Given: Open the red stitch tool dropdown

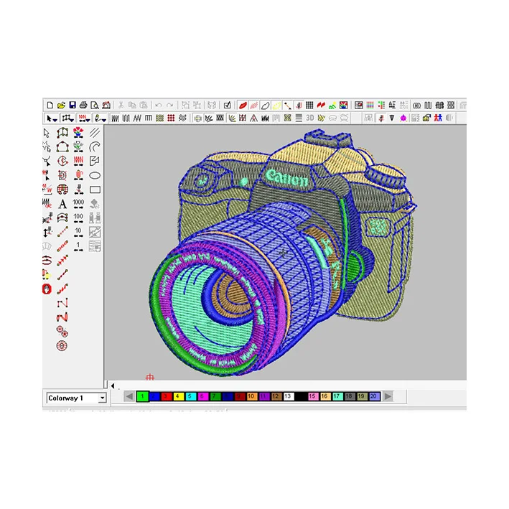Looking at the screenshot, I should tap(88, 120).
